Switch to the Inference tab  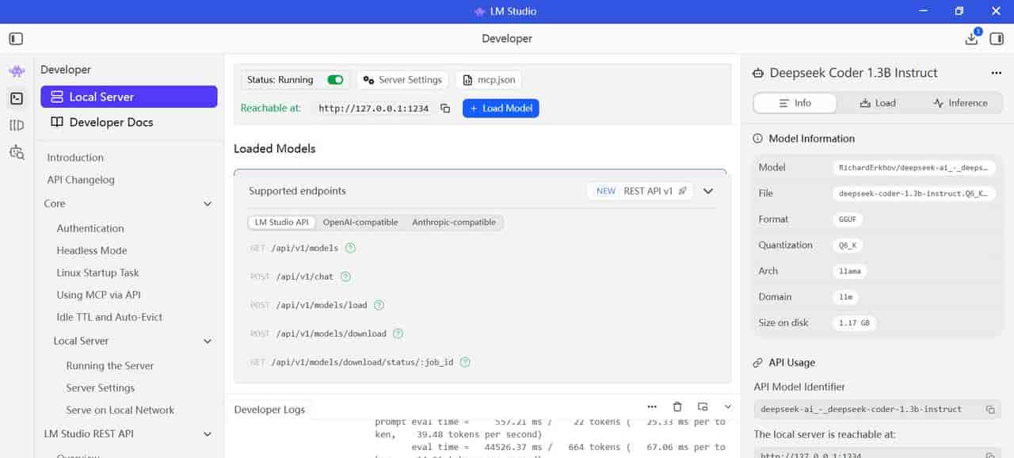[960, 103]
